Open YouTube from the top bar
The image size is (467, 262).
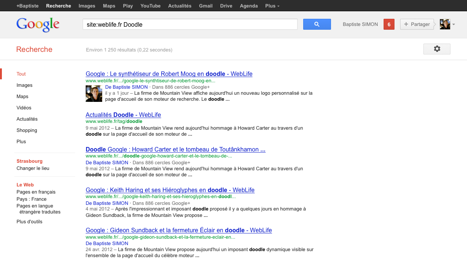click(x=150, y=6)
